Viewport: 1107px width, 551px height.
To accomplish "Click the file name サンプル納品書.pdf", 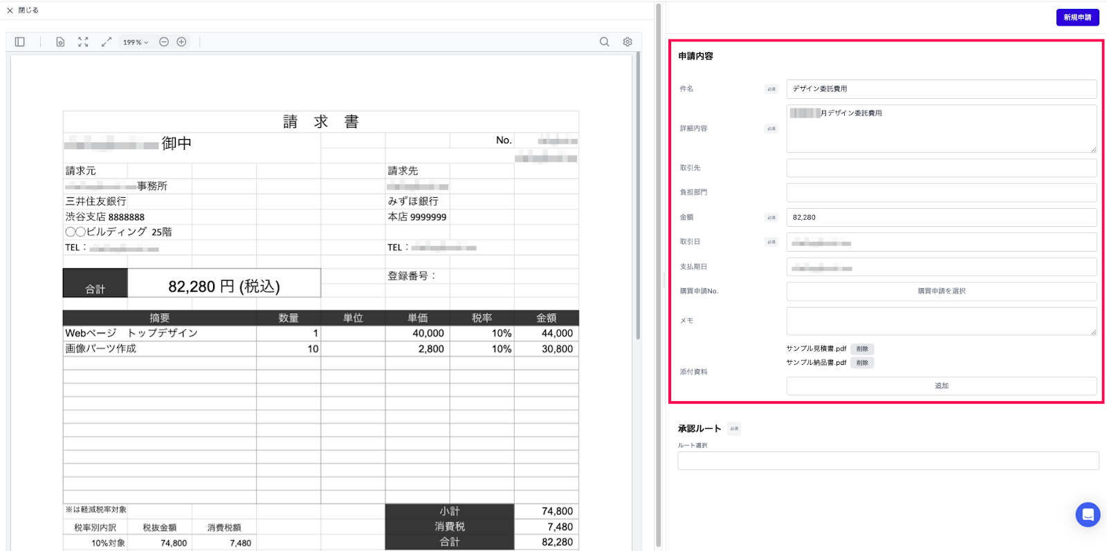I will pos(816,363).
